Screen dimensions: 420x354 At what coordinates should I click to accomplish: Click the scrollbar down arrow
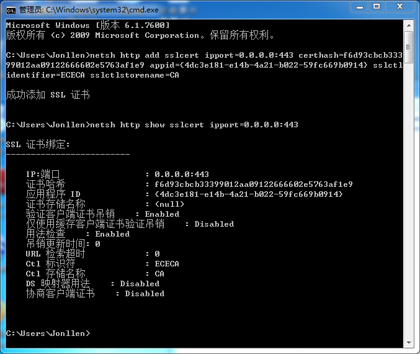[409, 342]
